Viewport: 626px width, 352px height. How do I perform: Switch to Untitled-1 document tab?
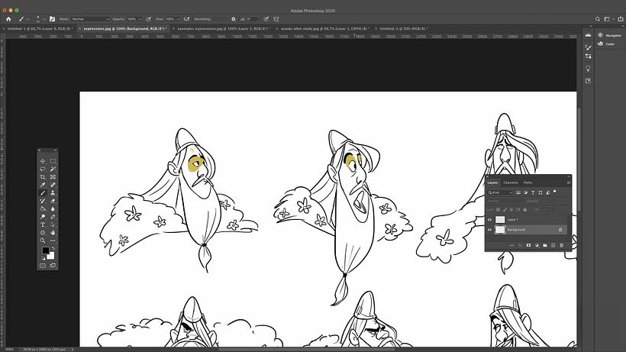coord(39,29)
